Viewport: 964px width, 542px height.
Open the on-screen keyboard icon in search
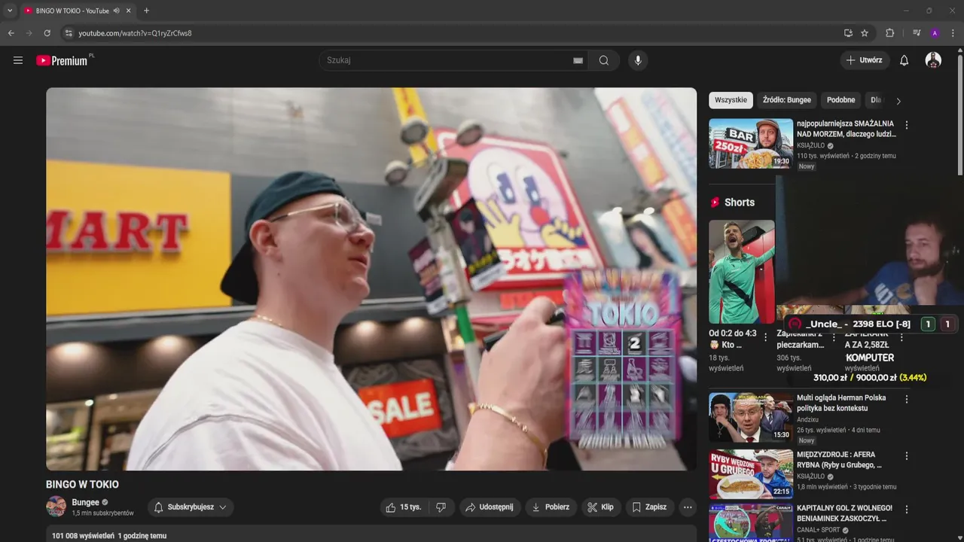coord(578,60)
